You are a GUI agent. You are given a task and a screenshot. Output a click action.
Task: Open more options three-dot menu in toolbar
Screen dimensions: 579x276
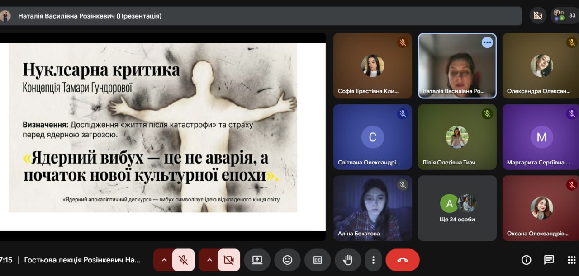[x=373, y=260]
